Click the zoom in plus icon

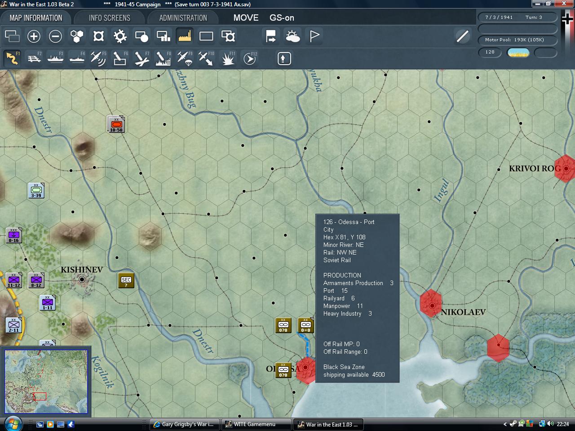(34, 36)
